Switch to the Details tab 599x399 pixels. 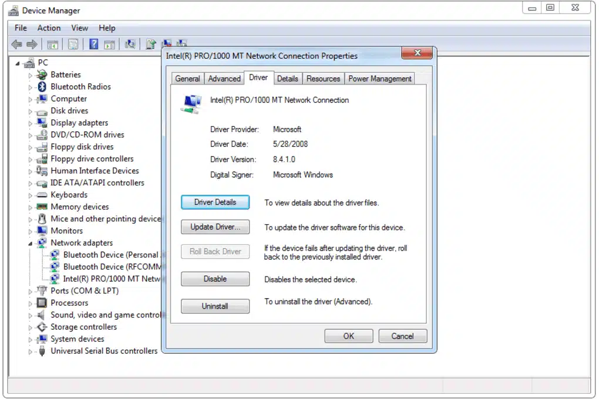288,79
